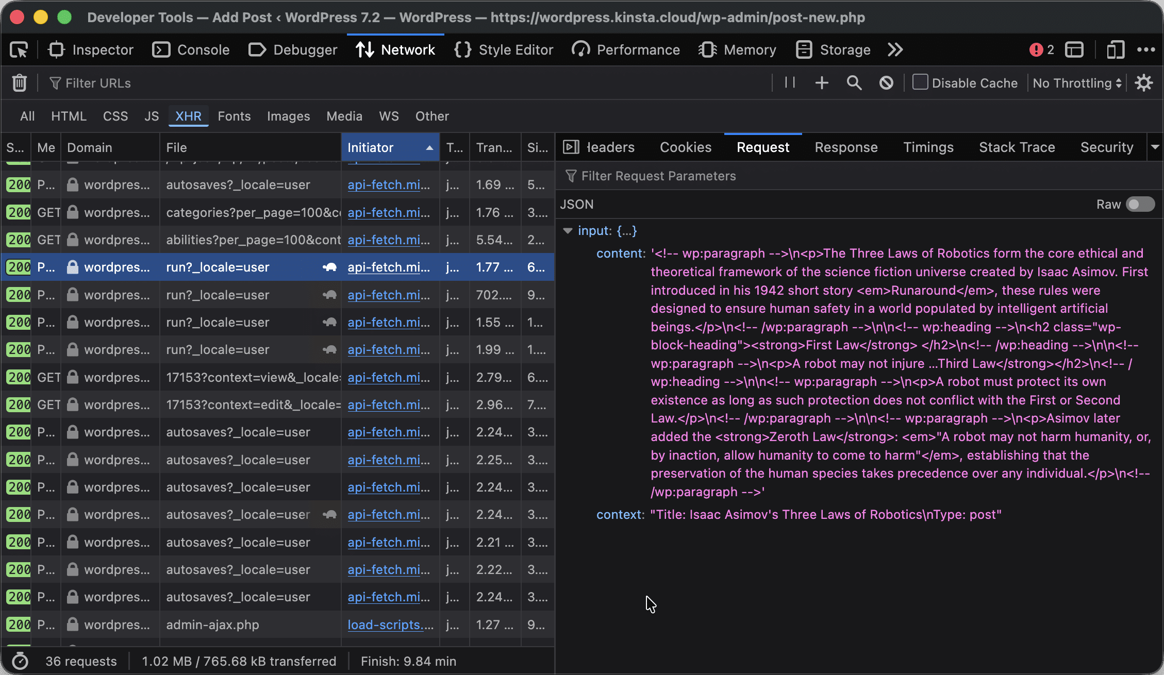Select the abilities?per_page=100 request
Viewport: 1164px width, 675px height.
[277, 240]
